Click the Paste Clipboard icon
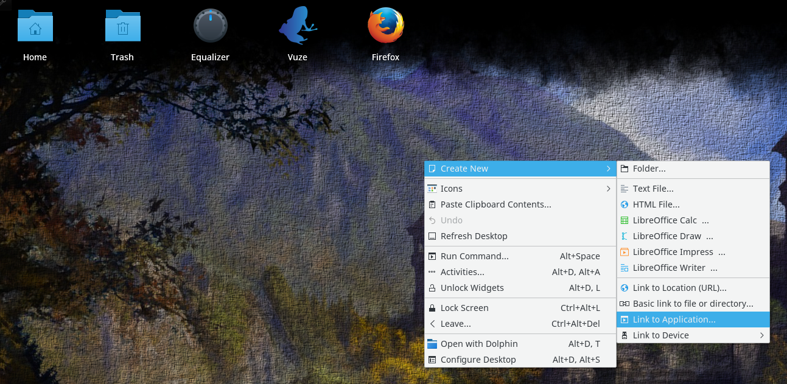This screenshot has height=384, width=787. (432, 204)
